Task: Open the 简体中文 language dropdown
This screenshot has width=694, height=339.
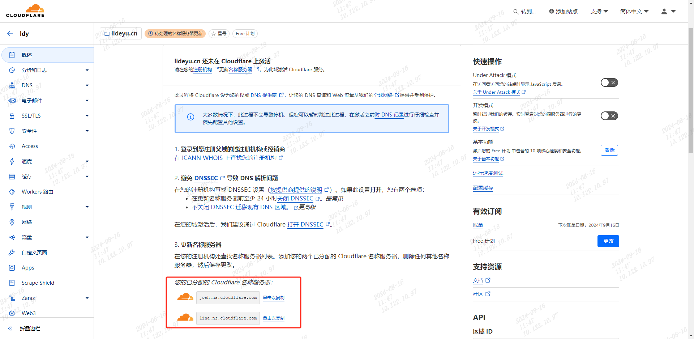Action: tap(634, 12)
